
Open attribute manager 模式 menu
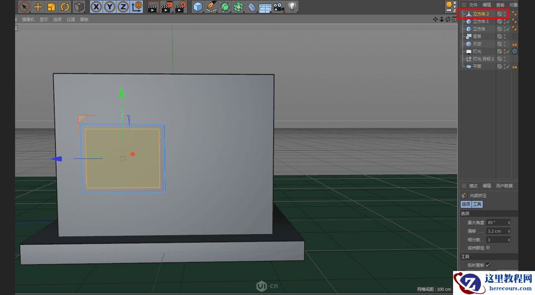pos(473,186)
